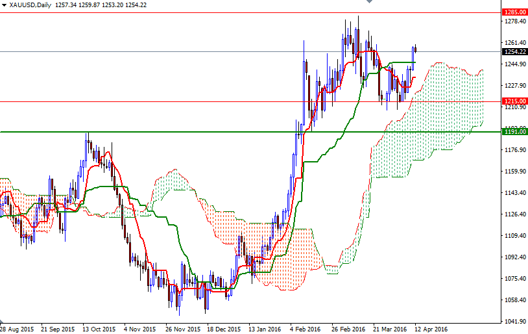
Task: Click the 28 Aug 2015 date label
Action: pyautogui.click(x=17, y=329)
